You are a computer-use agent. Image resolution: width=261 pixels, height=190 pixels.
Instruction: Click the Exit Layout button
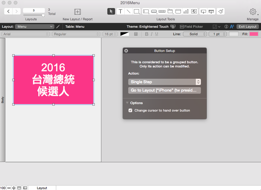click(248, 27)
